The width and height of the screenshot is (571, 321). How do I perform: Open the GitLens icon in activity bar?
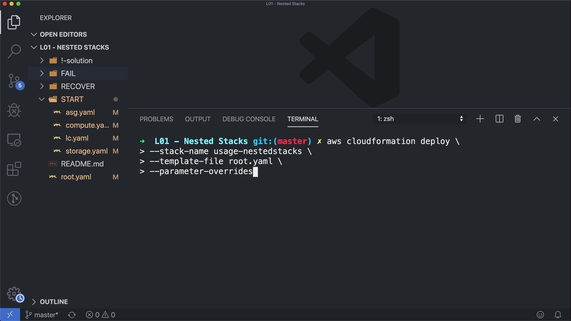coord(14,198)
